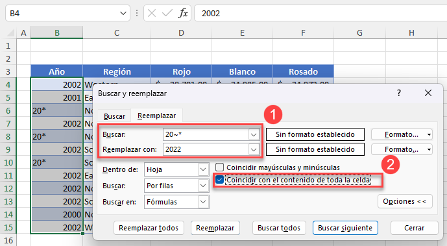
Task: Click the Región header cell
Action: point(117,71)
